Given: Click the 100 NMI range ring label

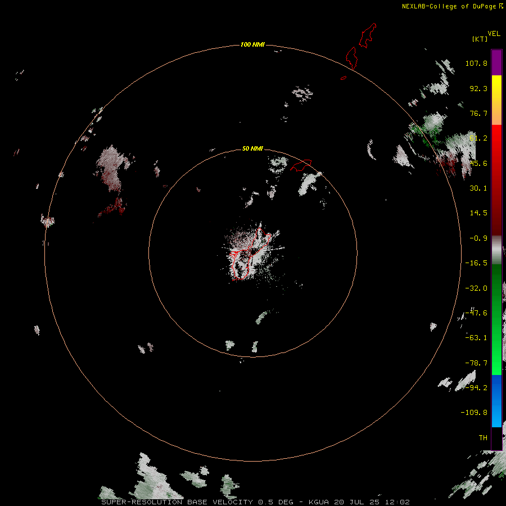Looking at the screenshot, I should click(252, 44).
